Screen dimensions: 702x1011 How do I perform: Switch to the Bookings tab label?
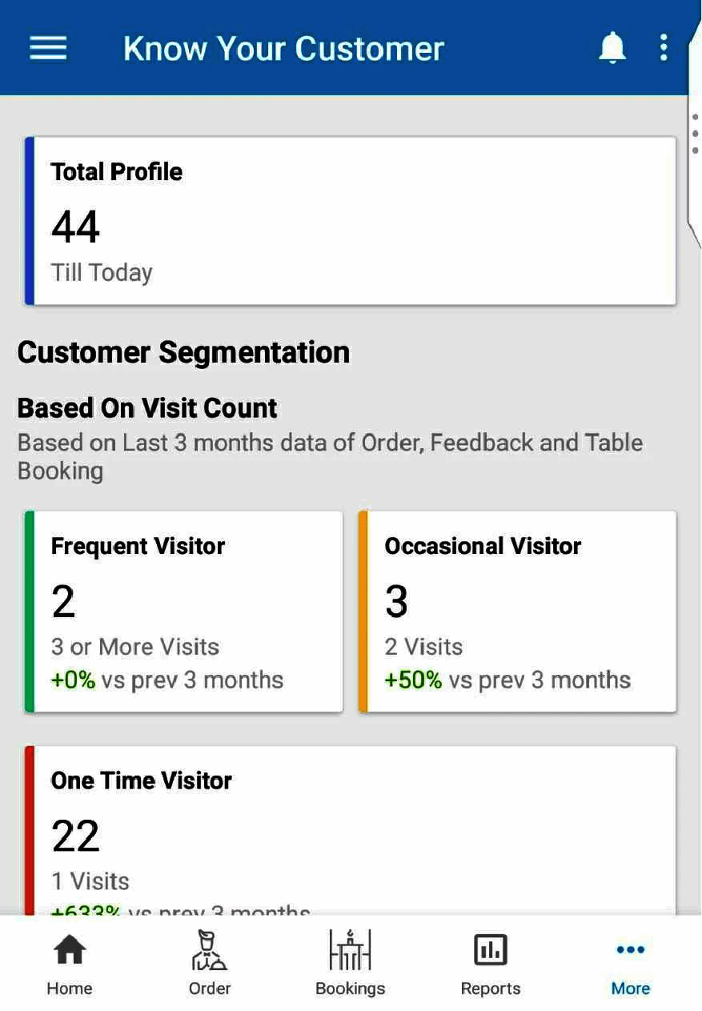point(351,989)
